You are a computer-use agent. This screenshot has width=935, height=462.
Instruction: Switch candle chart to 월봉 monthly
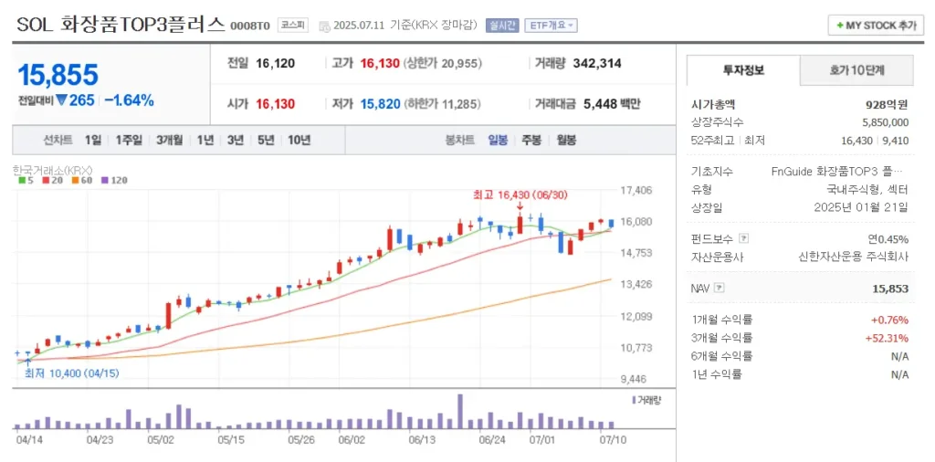tap(565, 140)
